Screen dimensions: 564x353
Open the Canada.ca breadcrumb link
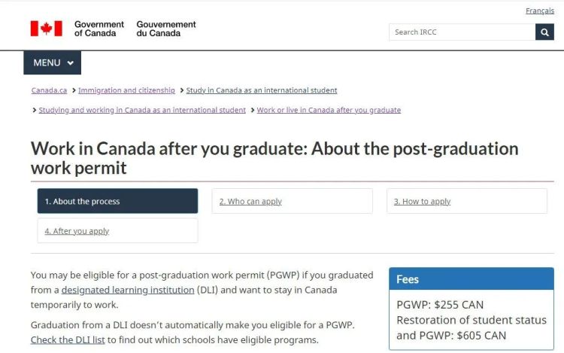pyautogui.click(x=49, y=90)
